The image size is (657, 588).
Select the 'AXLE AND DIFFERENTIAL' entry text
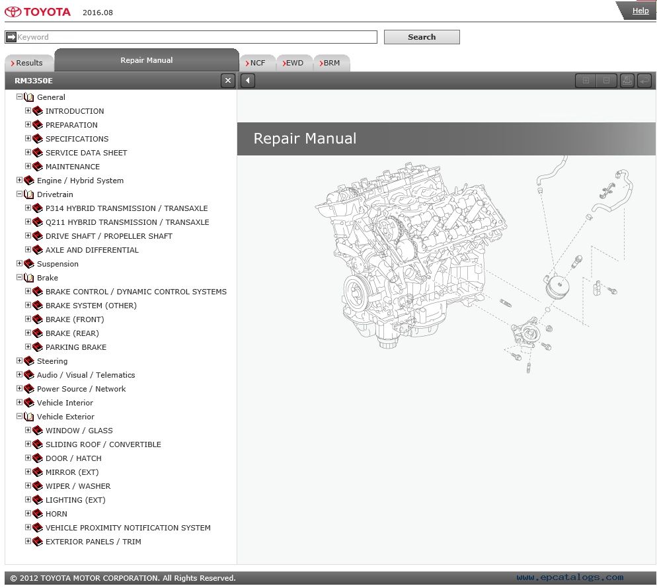click(92, 250)
